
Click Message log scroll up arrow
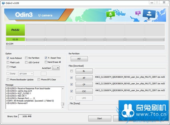click(x=63, y=89)
